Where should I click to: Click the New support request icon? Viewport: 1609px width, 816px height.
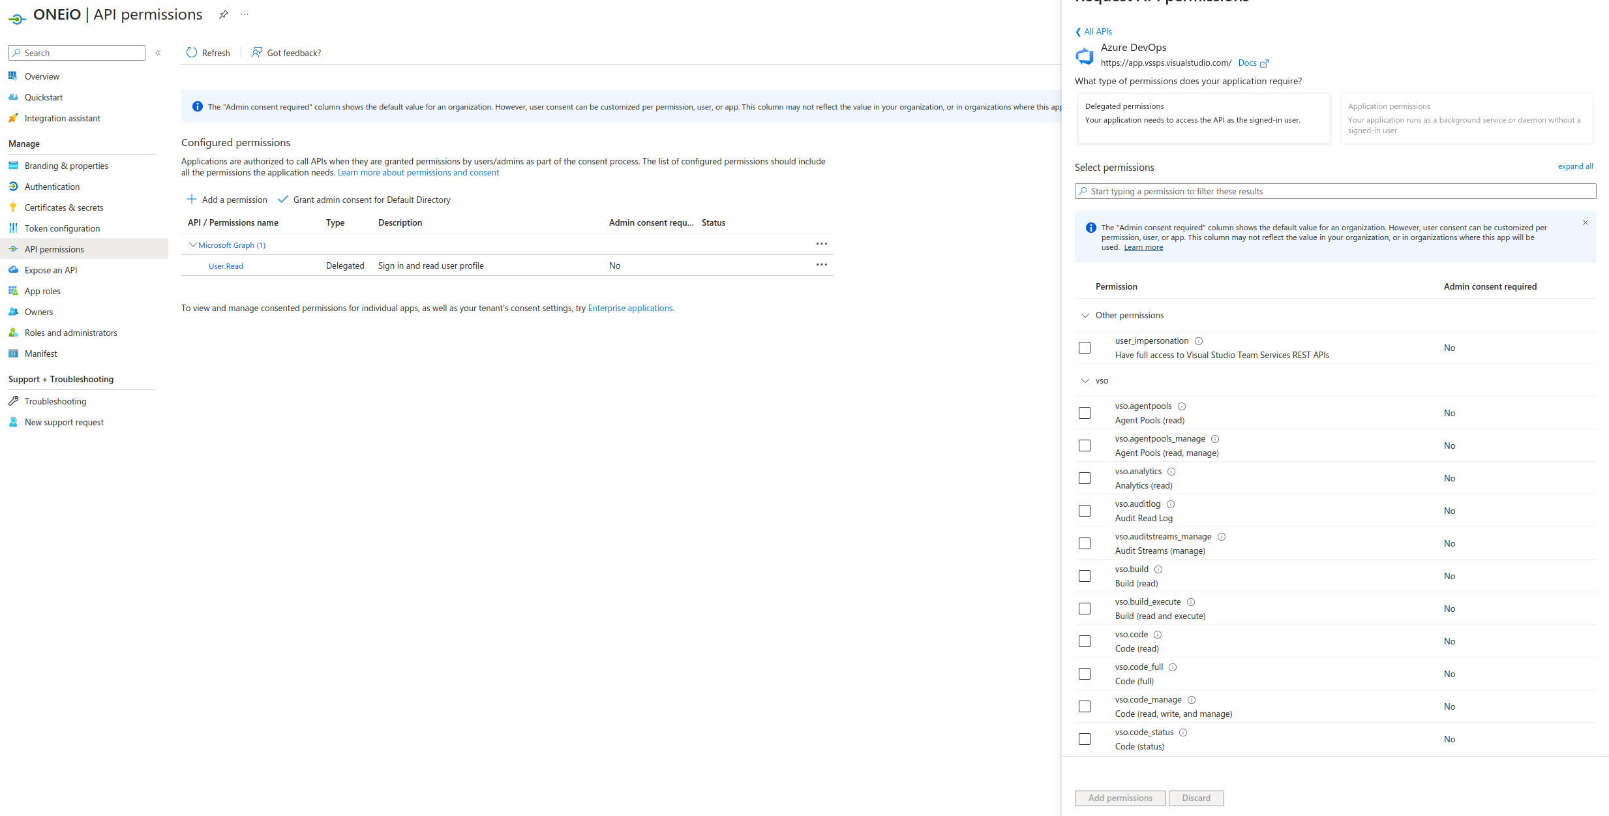coord(13,422)
